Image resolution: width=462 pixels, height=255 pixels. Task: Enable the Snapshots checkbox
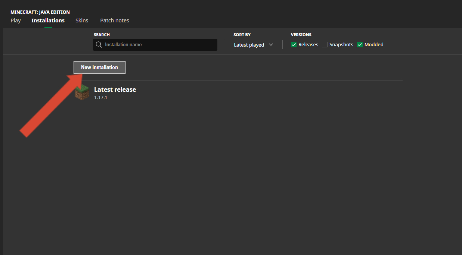[325, 45]
